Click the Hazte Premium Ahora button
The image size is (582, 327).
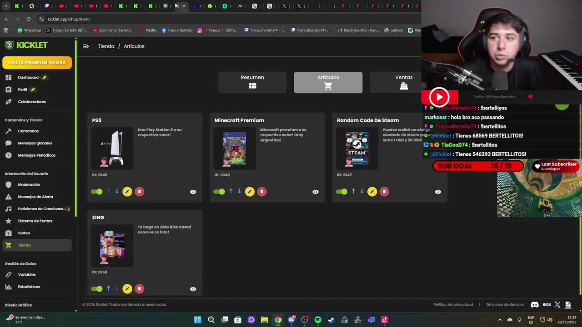(37, 62)
